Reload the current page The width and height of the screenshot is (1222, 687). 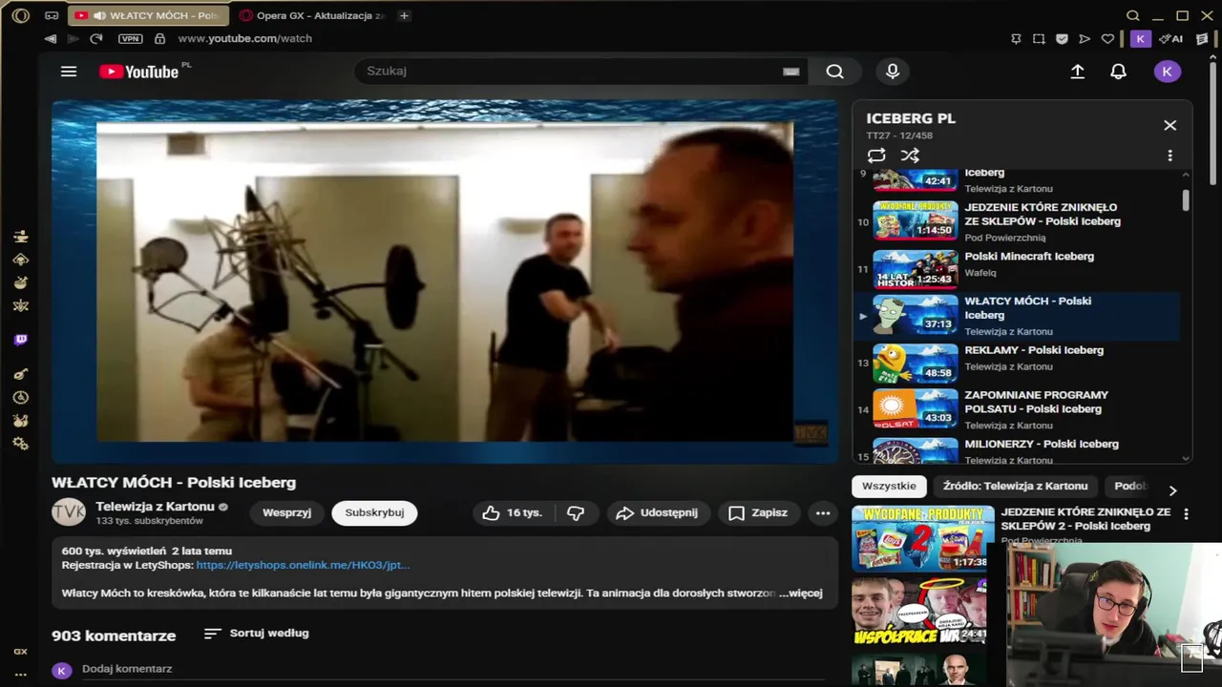(x=95, y=38)
